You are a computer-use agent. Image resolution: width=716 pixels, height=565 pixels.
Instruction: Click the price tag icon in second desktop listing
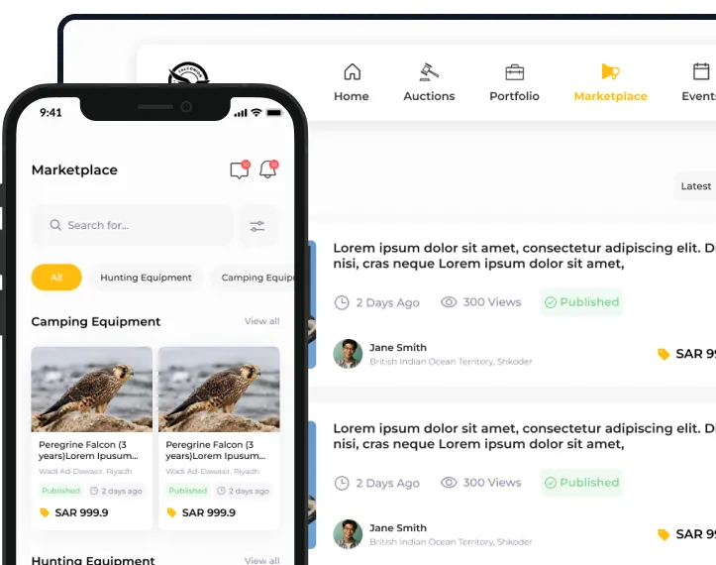pyautogui.click(x=664, y=534)
